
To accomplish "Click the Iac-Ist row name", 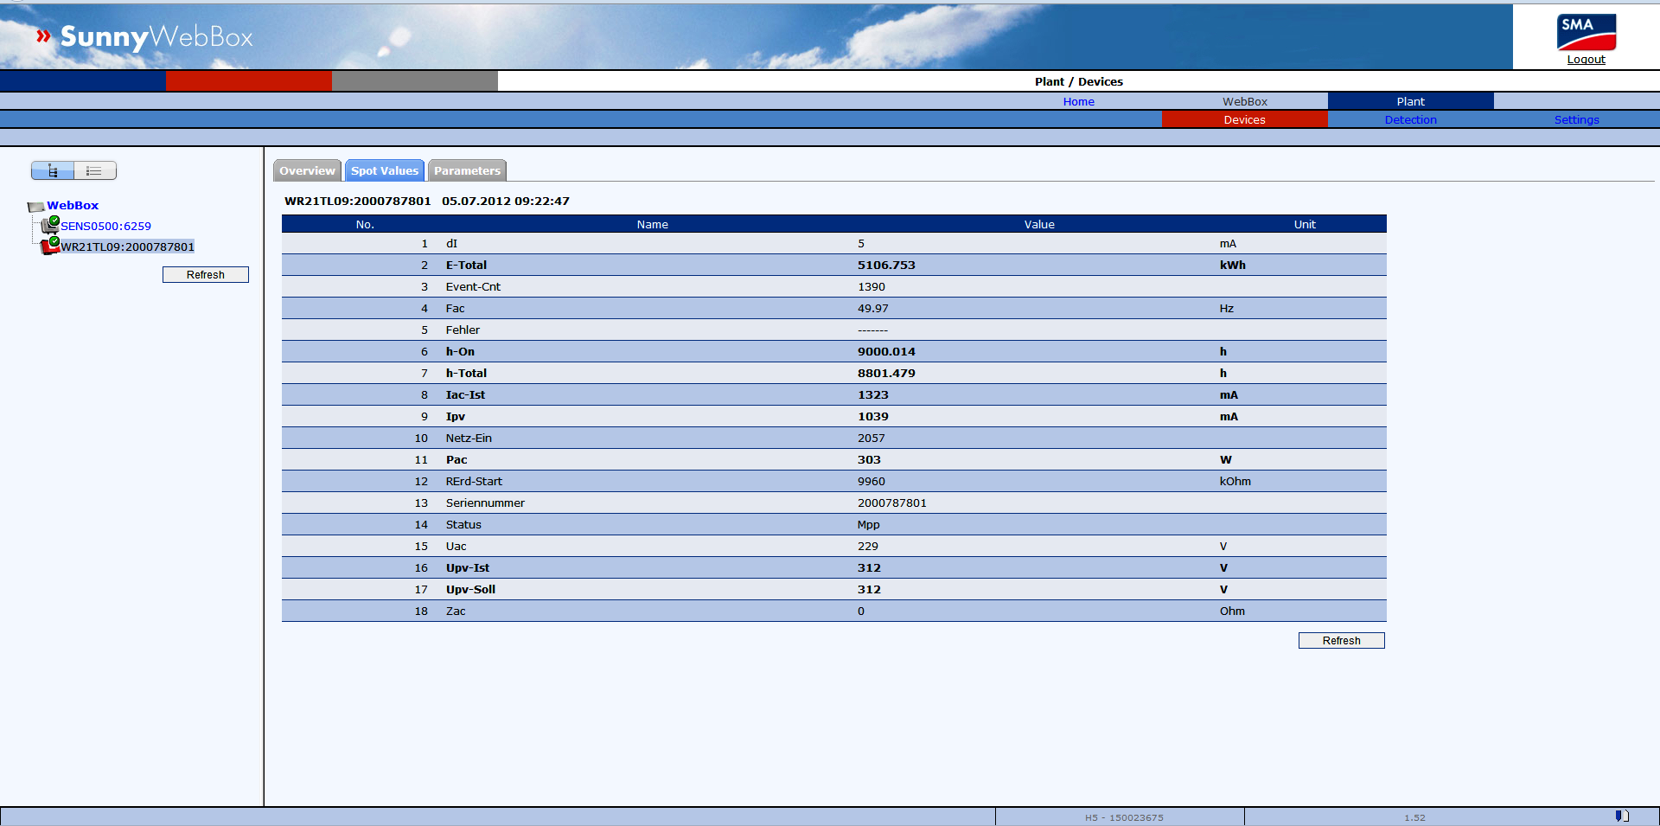I will click(465, 395).
